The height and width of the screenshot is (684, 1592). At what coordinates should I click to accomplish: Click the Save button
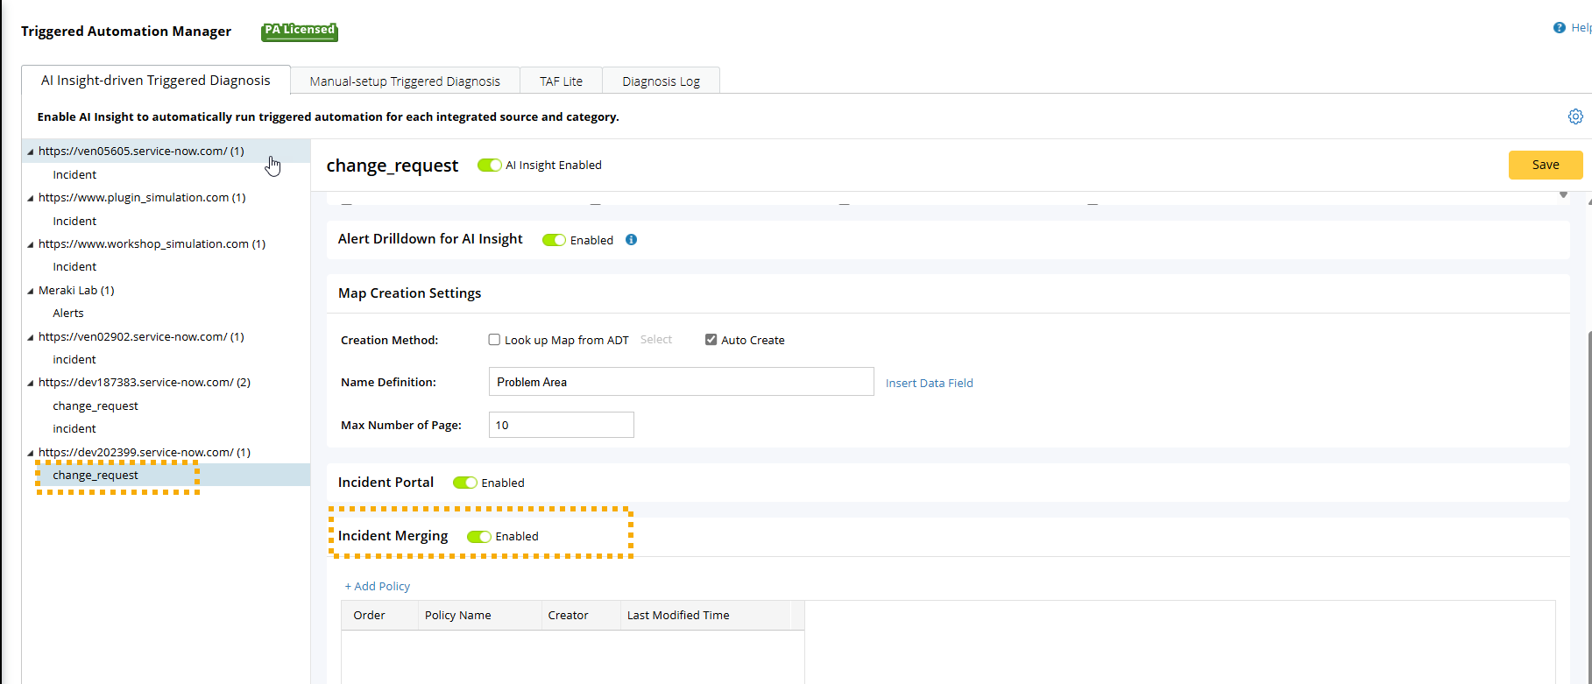[1545, 165]
